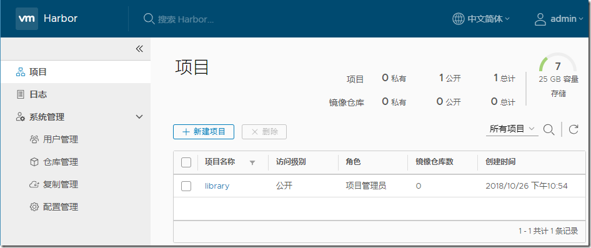This screenshot has height=248, width=591.
Task: Collapse the sidebar with double-chevron icon
Action: tap(139, 49)
